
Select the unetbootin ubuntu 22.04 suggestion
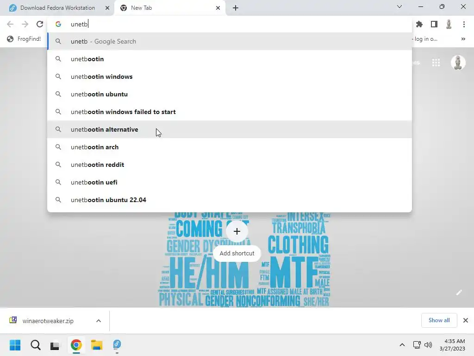[230, 200]
